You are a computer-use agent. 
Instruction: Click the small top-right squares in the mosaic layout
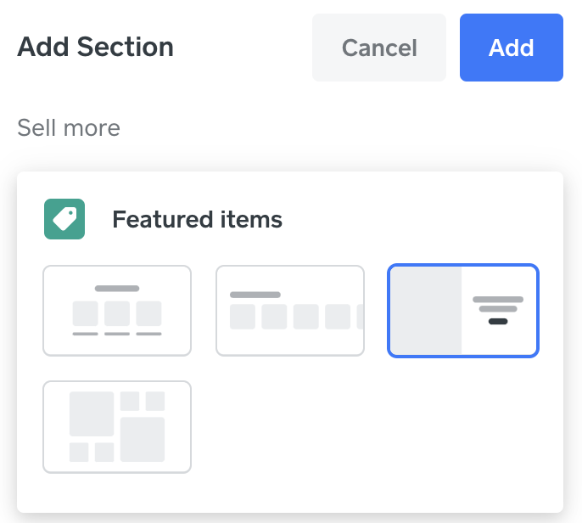coord(142,401)
